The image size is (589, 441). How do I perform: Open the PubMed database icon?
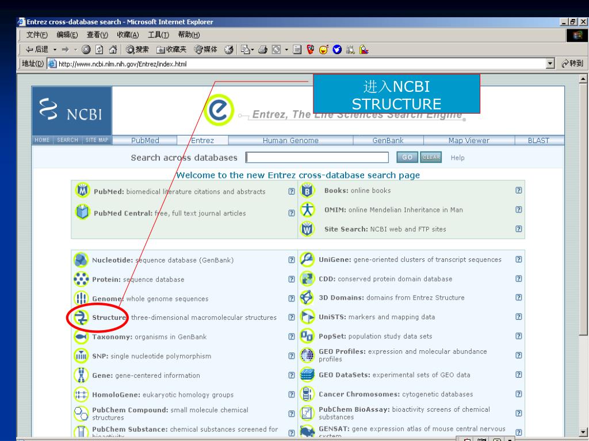point(82,191)
